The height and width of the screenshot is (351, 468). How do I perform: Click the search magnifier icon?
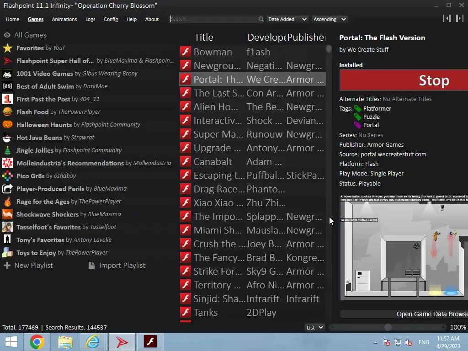261,19
